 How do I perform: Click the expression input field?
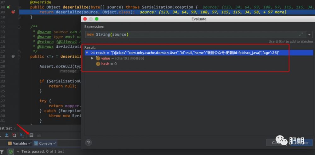click(x=195, y=35)
